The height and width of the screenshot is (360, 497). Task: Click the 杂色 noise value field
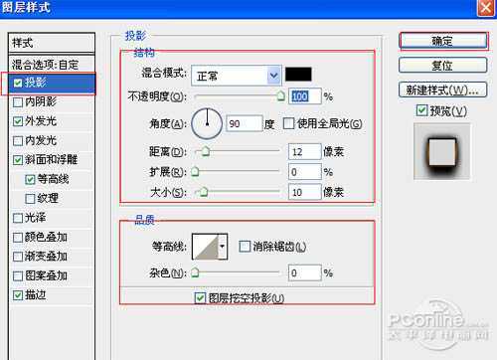[x=305, y=273]
